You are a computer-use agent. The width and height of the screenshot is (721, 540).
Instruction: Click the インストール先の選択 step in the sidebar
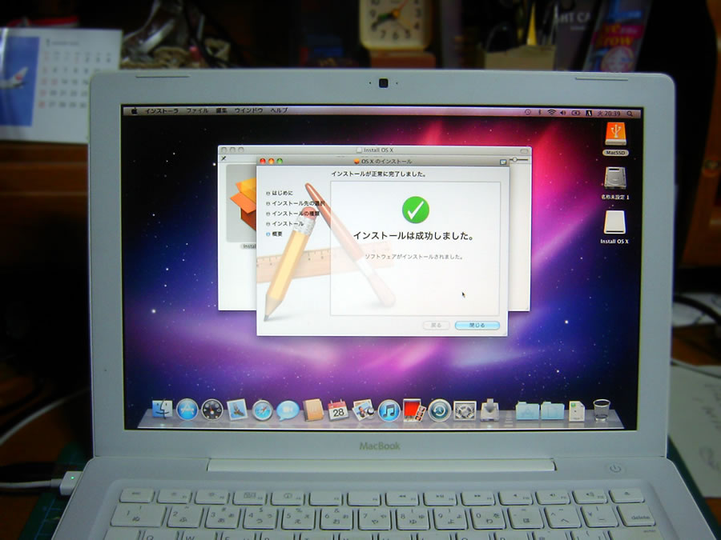pos(295,203)
